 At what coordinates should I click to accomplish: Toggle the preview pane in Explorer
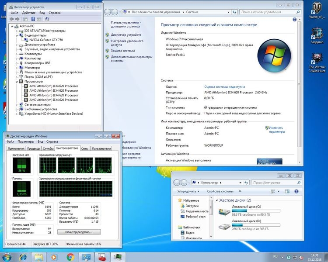287,191
